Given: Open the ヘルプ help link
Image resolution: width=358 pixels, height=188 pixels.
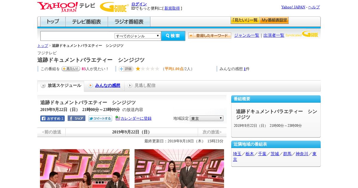Looking at the screenshot, I should coord(314,7).
